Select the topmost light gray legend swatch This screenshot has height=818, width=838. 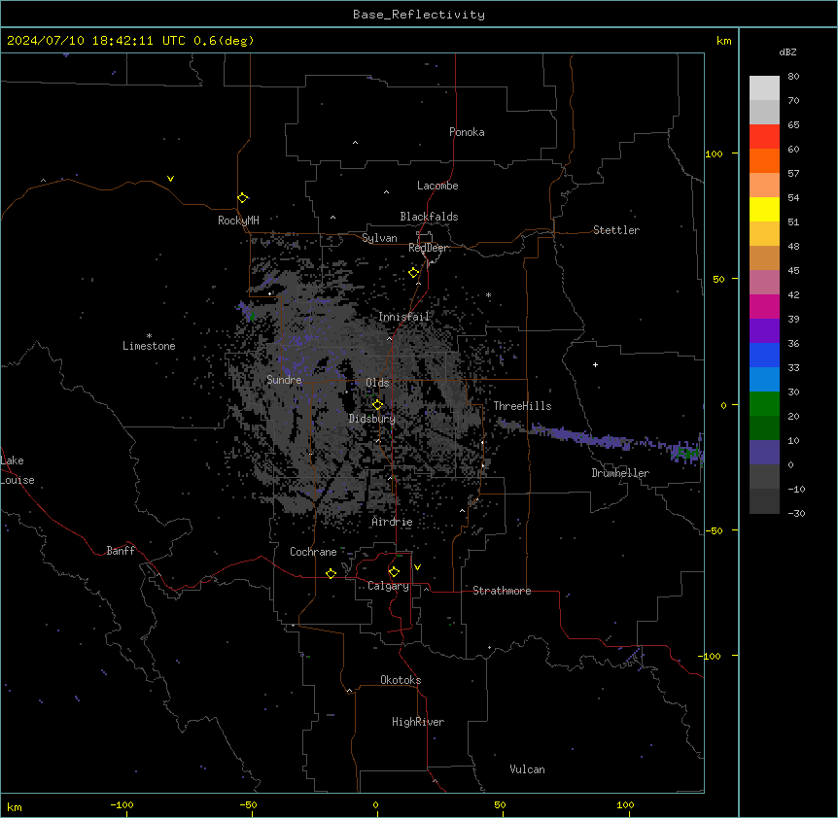tap(764, 88)
